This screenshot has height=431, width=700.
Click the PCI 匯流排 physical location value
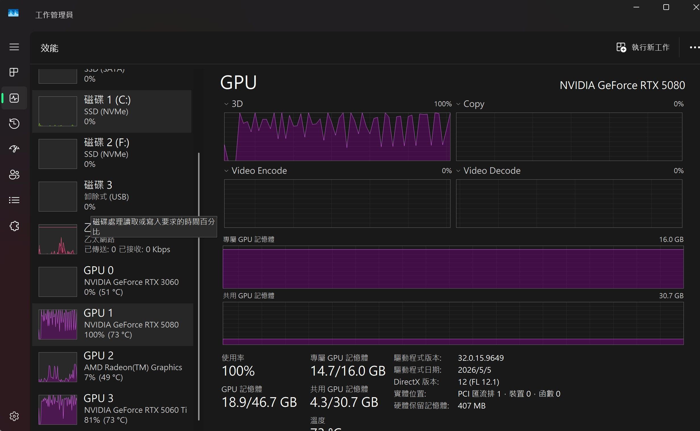[x=509, y=394]
